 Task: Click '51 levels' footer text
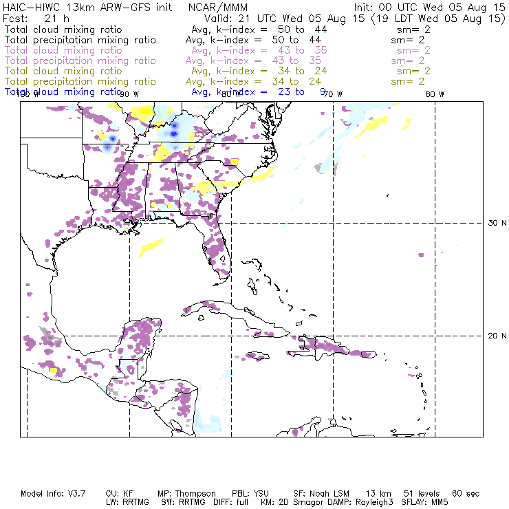[422, 494]
